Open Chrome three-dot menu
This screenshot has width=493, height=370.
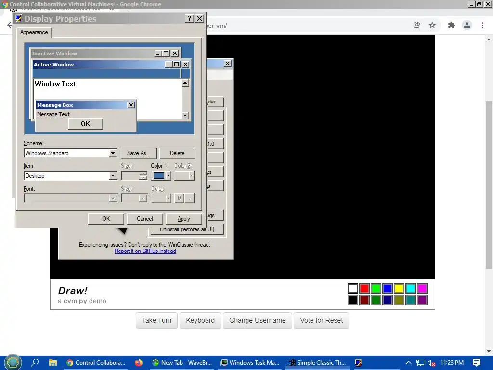[x=482, y=25]
